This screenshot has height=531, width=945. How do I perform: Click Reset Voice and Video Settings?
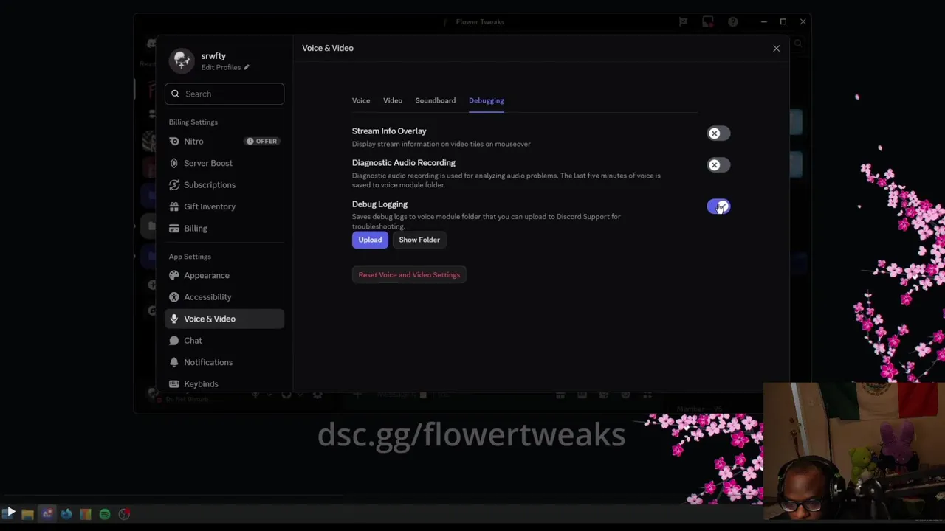[x=409, y=275]
